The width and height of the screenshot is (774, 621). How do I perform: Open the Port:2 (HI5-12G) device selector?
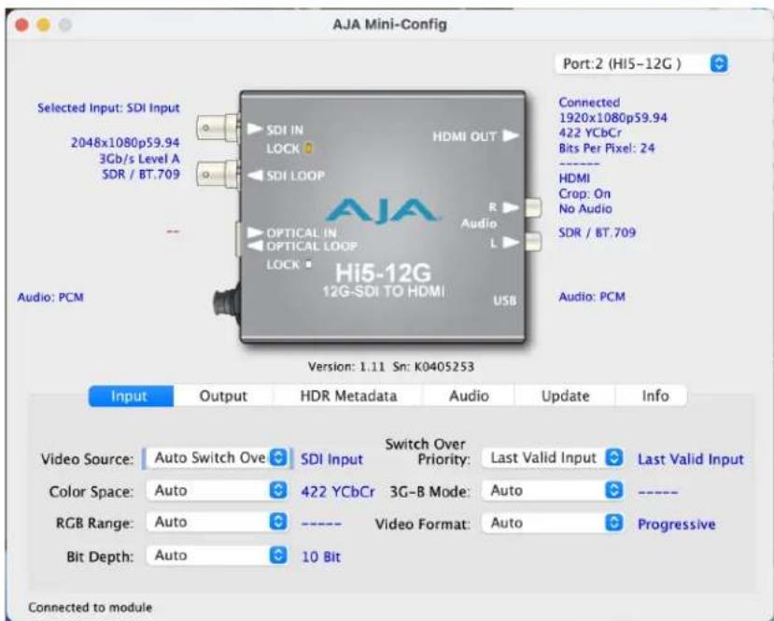pyautogui.click(x=641, y=64)
